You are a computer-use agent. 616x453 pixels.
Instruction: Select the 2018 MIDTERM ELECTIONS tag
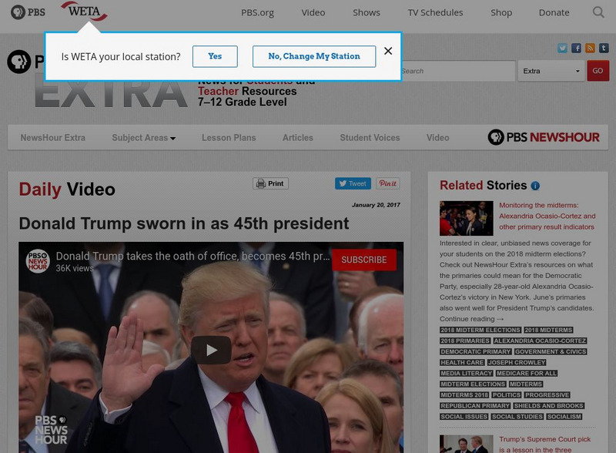point(480,330)
